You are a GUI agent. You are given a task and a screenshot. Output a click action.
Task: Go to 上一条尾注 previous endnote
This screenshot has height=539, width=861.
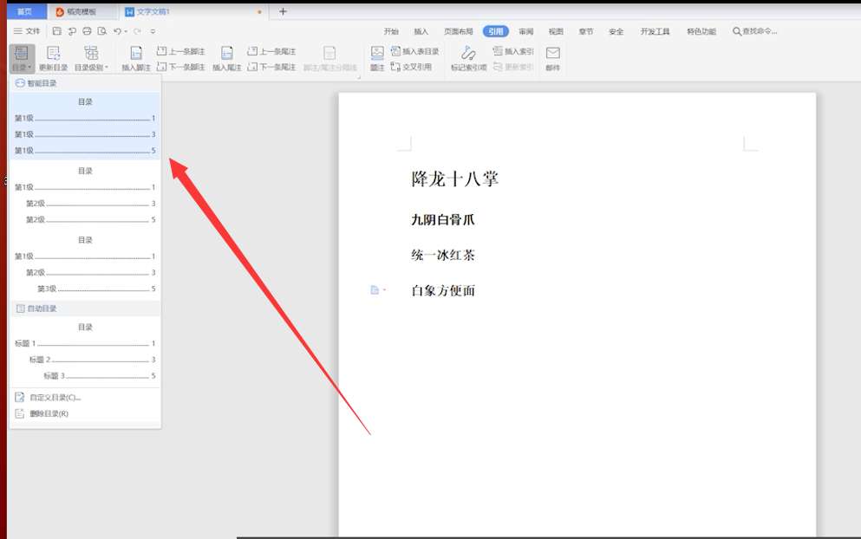point(271,51)
